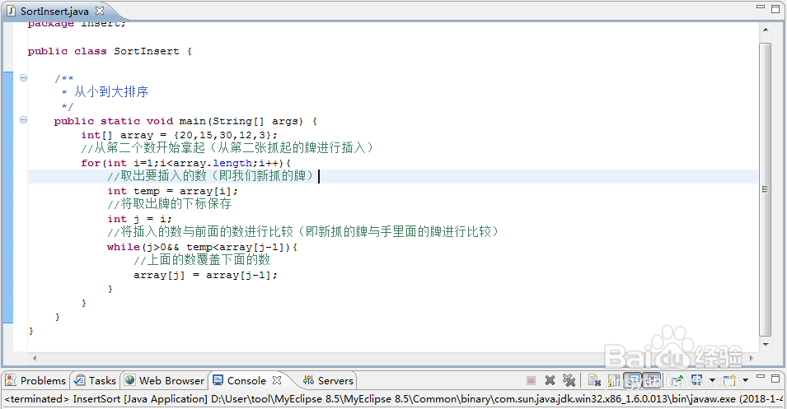Click the Terminate button in Console toolbar
This screenshot has width=787, height=409.
click(x=531, y=381)
